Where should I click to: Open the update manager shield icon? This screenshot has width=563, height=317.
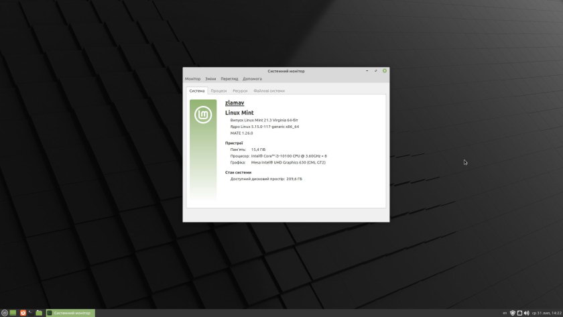pos(513,313)
